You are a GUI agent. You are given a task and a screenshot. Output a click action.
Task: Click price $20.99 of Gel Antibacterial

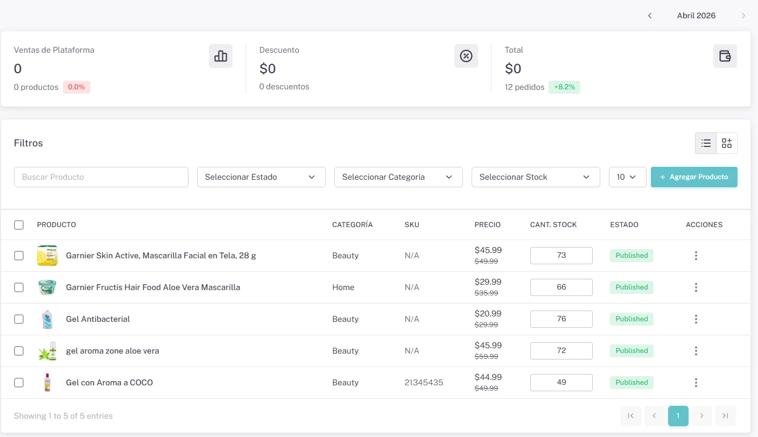coord(488,314)
